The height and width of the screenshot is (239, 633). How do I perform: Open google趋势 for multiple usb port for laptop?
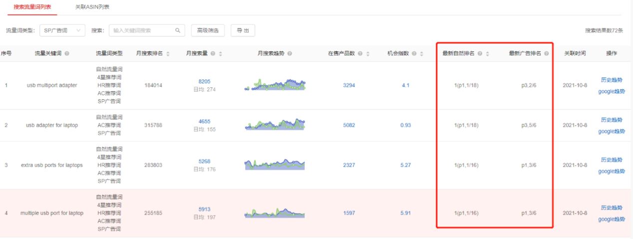612,219
